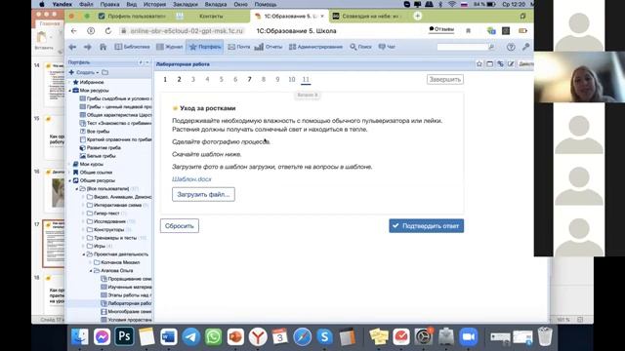Open Поиск in the 1C toolbar
Image resolution: width=625 pixels, height=351 pixels.
click(360, 47)
